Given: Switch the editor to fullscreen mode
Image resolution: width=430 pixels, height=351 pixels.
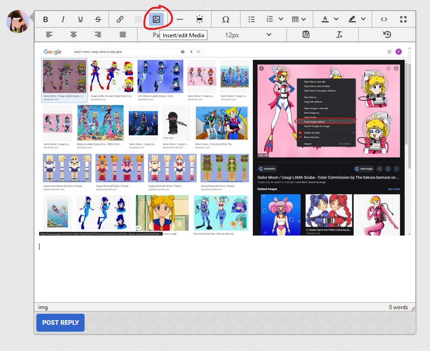Looking at the screenshot, I should (x=403, y=19).
